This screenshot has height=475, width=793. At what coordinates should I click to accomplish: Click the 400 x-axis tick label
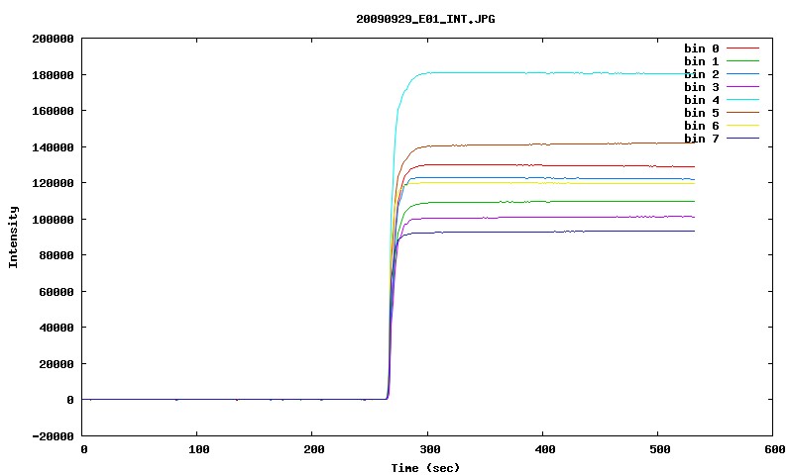click(x=544, y=449)
